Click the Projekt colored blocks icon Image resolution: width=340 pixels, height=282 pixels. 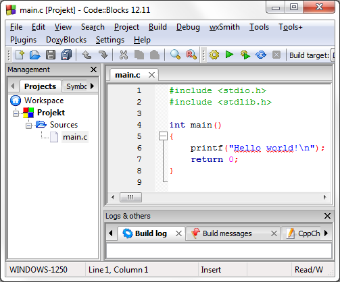[28, 113]
